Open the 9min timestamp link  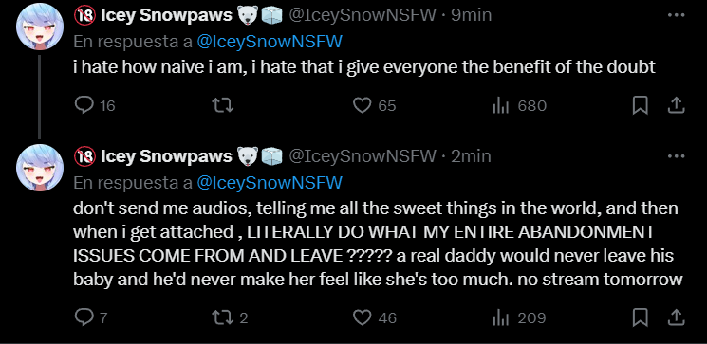pos(471,15)
